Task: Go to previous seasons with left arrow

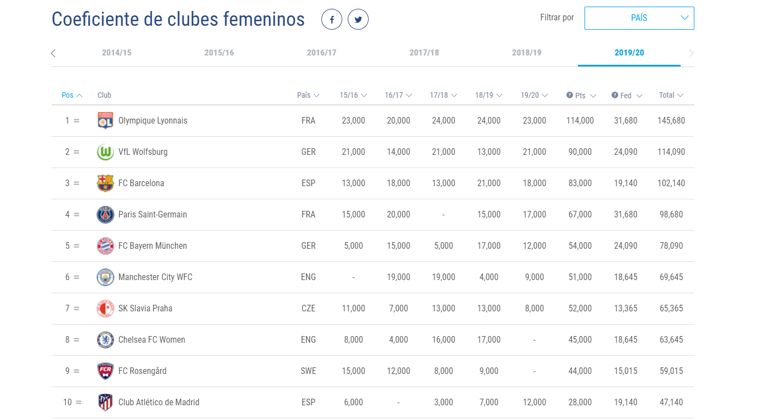Action: (x=53, y=53)
